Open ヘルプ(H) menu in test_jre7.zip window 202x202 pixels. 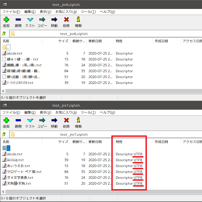click(x=107, y=112)
